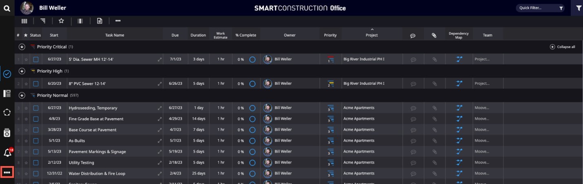Toggle the side panel toolbar icon
Screen dimensions: 583x184
pyautogui.click(x=80, y=21)
